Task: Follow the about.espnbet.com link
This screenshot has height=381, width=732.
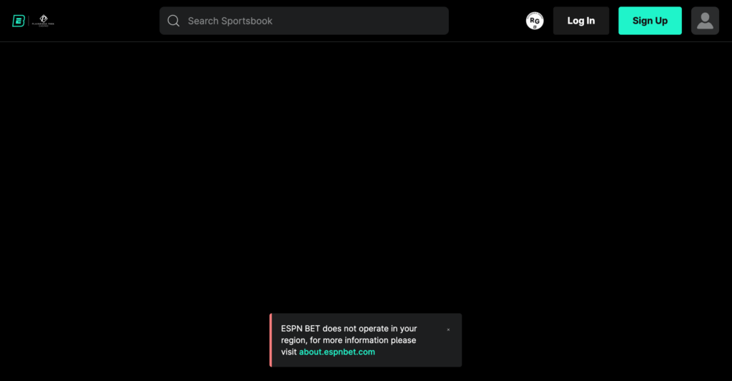Action: [x=337, y=352]
